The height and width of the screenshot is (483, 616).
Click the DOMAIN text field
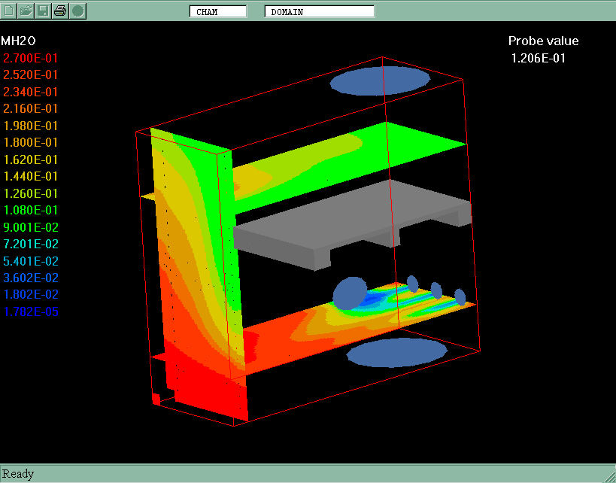tap(319, 11)
